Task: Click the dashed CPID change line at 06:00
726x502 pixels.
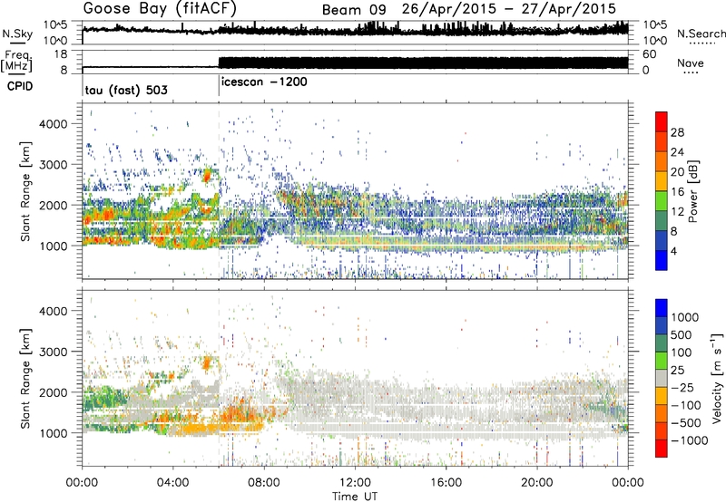Action: [x=219, y=190]
